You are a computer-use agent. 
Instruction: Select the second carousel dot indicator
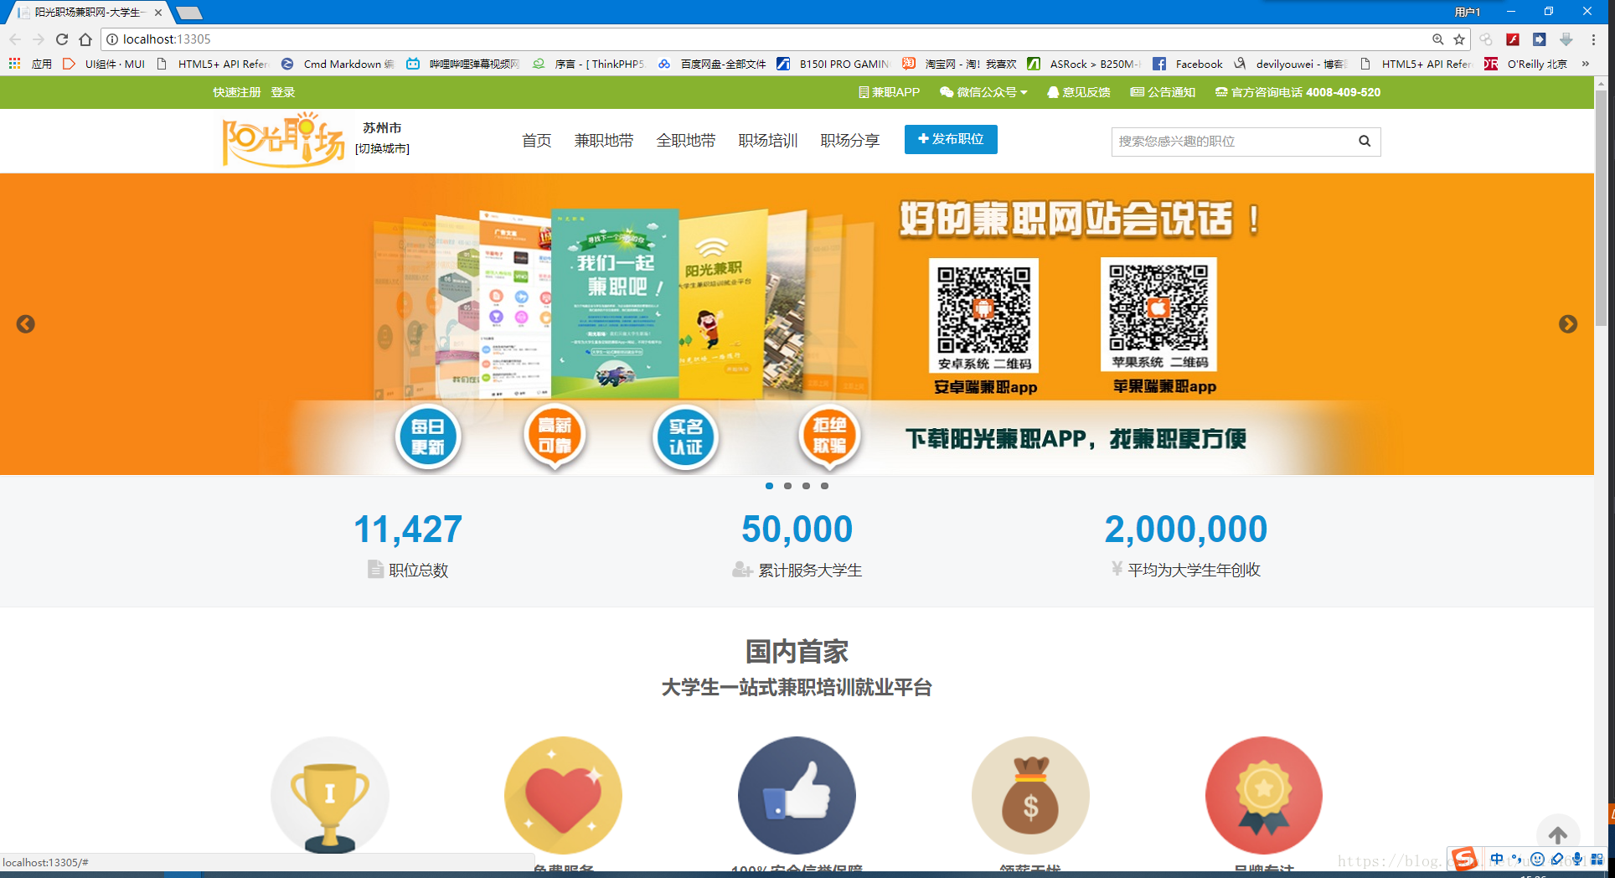point(787,486)
